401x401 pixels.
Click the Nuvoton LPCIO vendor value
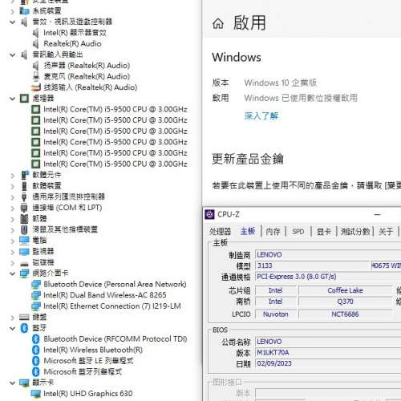[276, 314]
